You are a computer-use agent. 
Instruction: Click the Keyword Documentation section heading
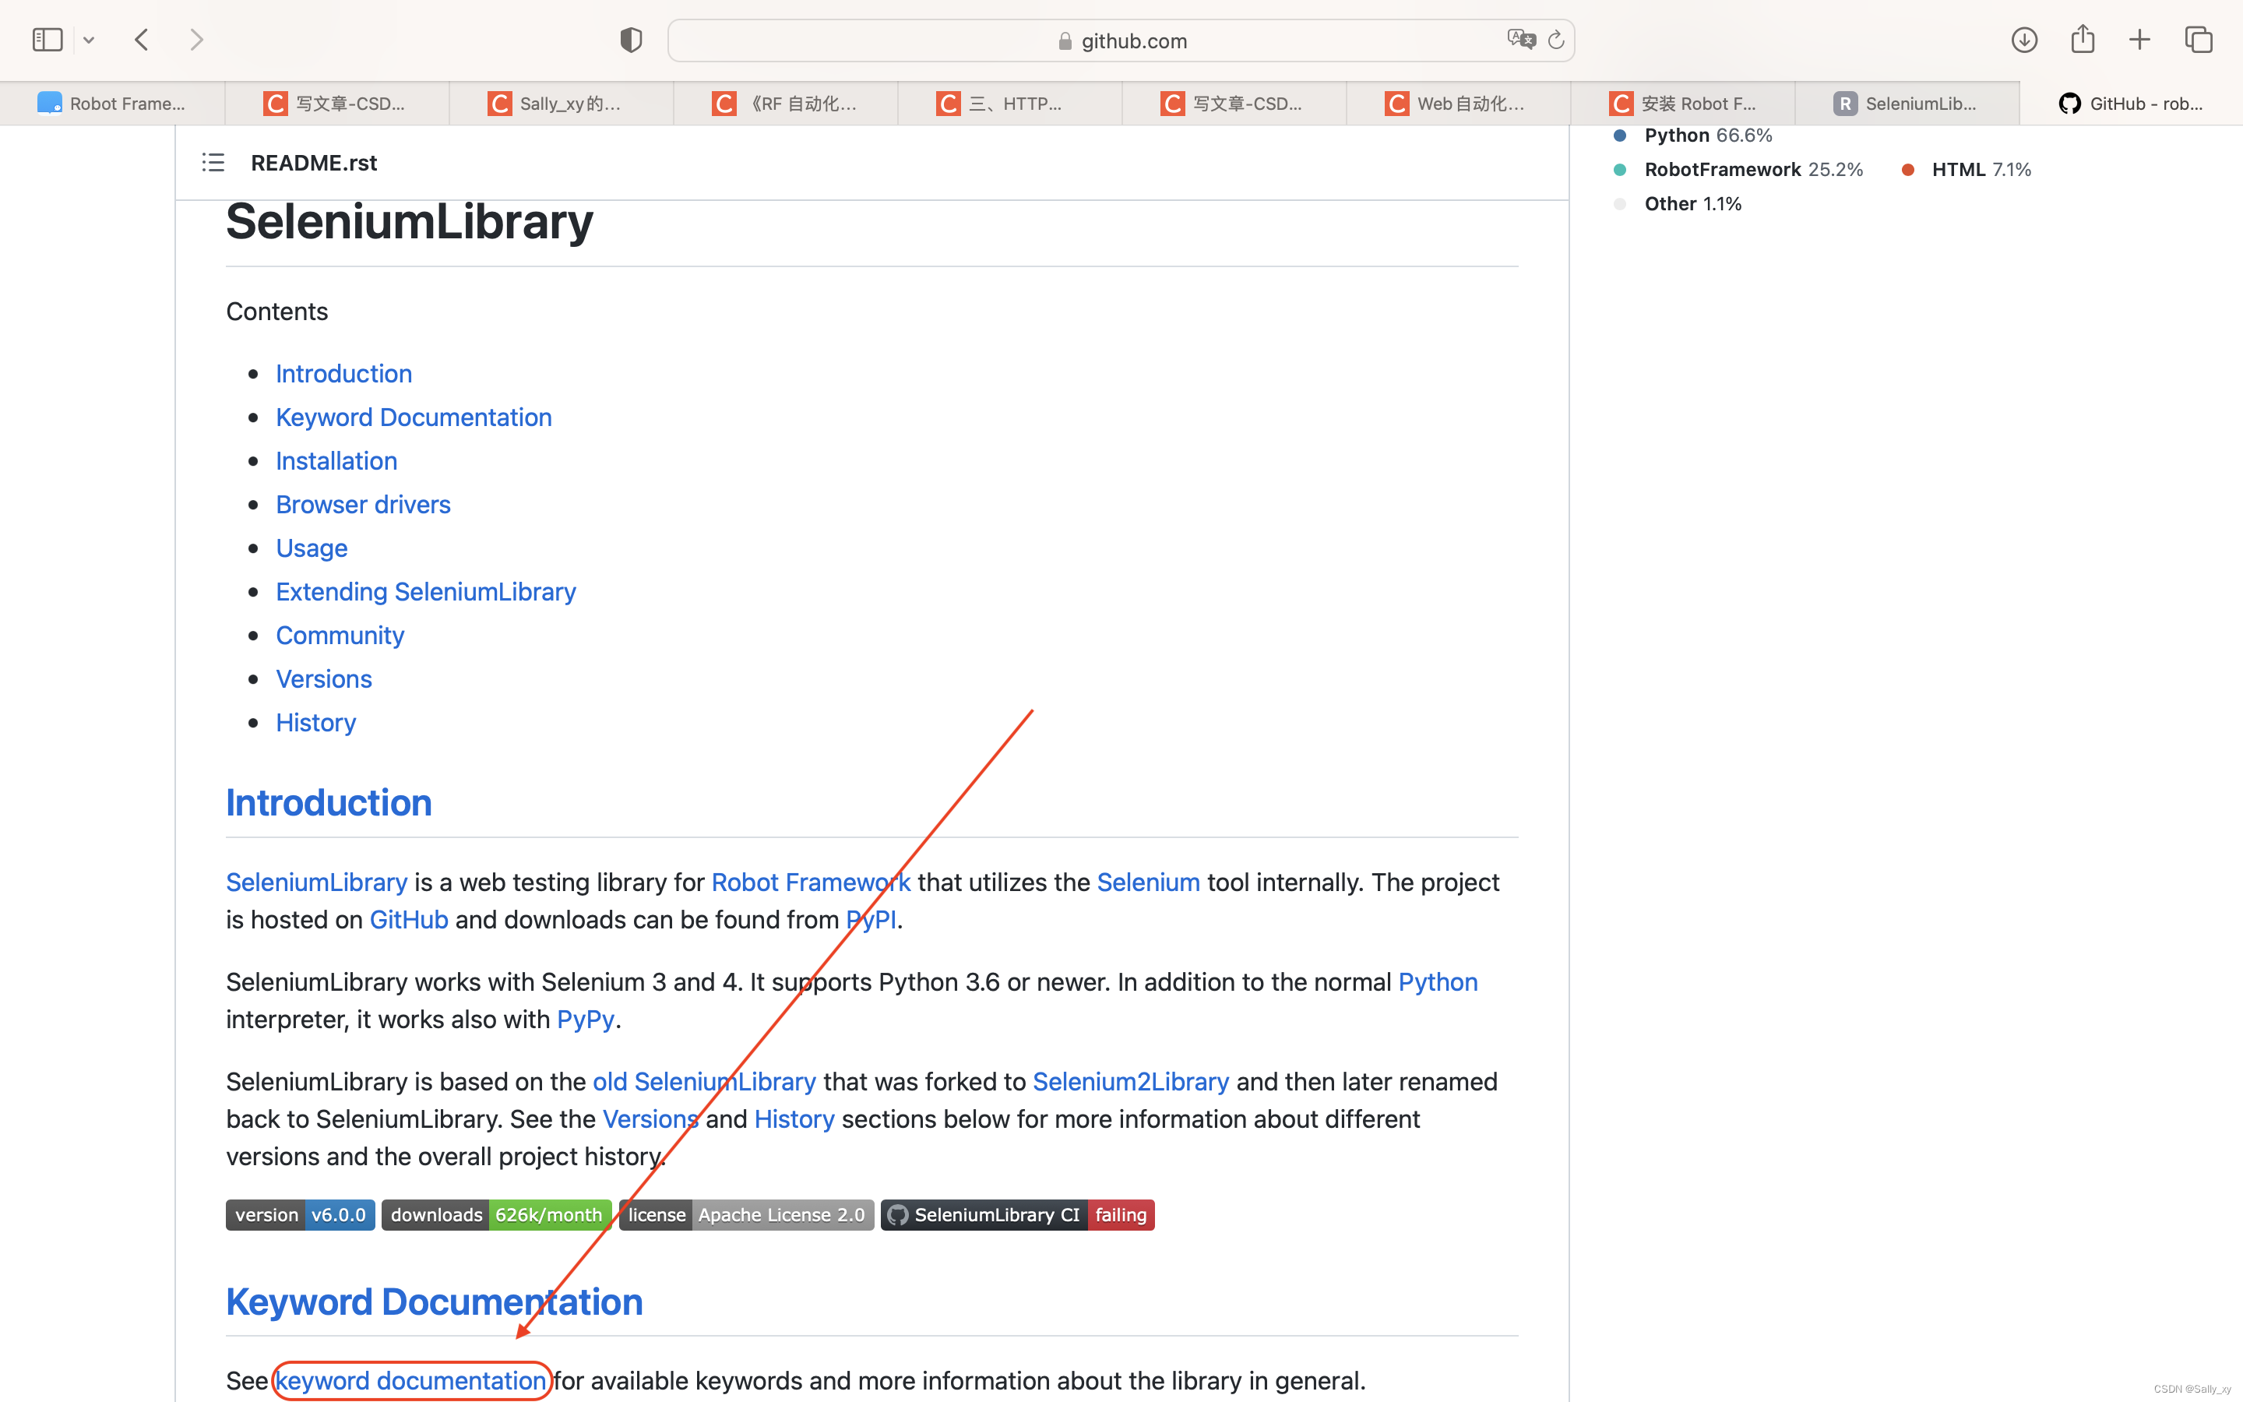[x=435, y=1302]
